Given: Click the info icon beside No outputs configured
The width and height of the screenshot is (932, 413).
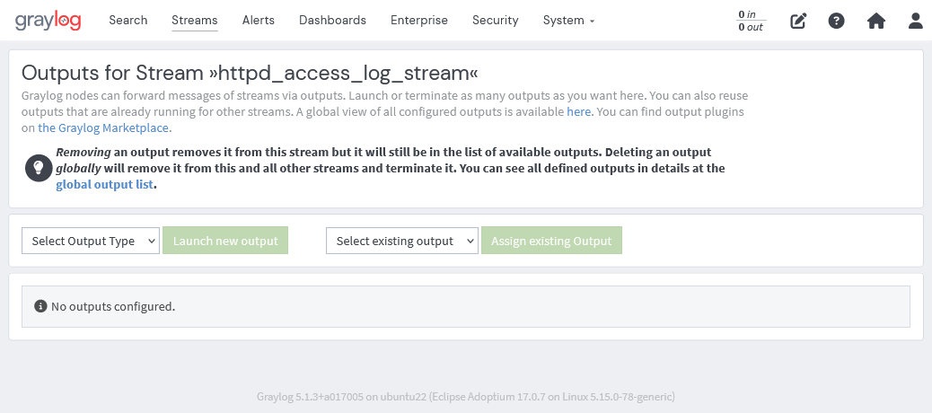Looking at the screenshot, I should click(x=40, y=306).
